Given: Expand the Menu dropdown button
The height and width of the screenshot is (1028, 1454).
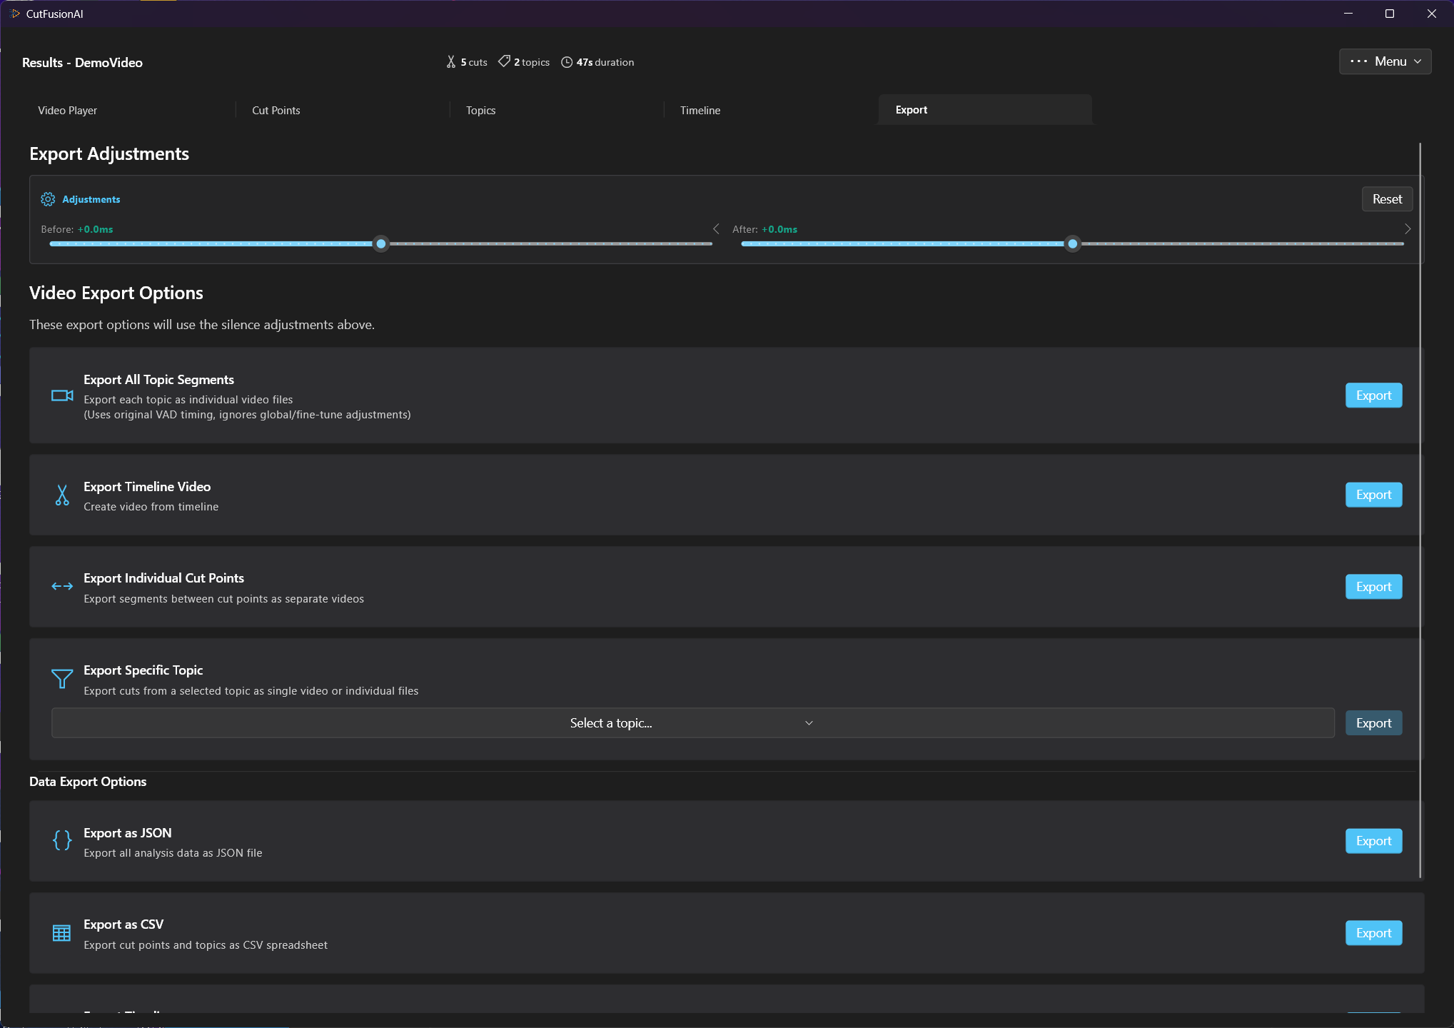Looking at the screenshot, I should pos(1385,61).
